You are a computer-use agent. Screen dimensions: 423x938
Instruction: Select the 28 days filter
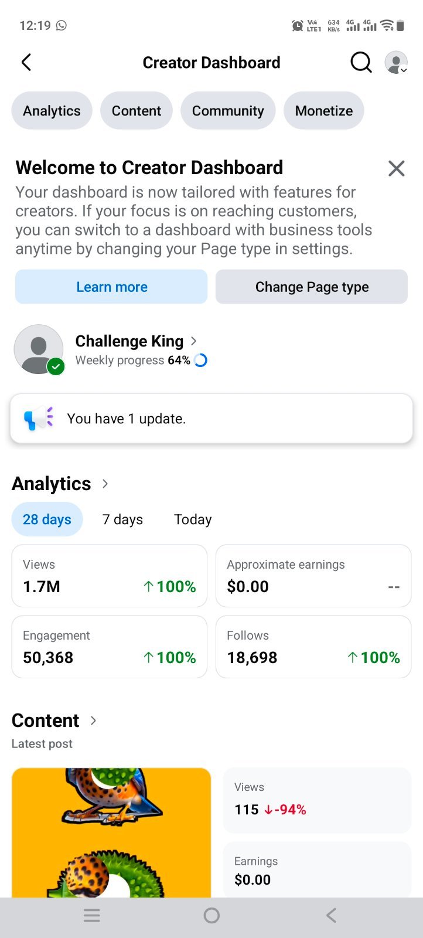[47, 519]
